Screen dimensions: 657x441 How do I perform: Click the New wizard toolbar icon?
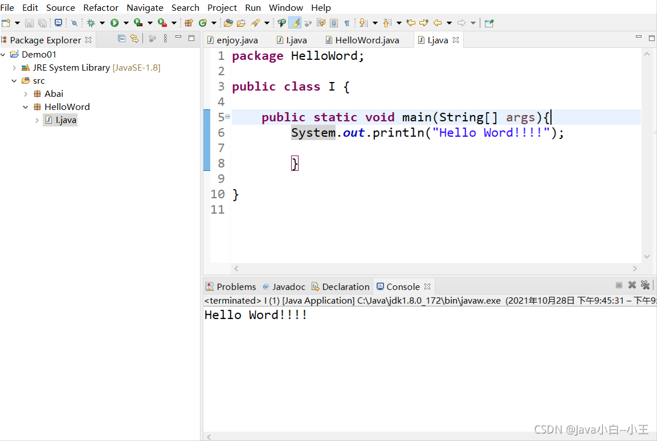point(6,23)
